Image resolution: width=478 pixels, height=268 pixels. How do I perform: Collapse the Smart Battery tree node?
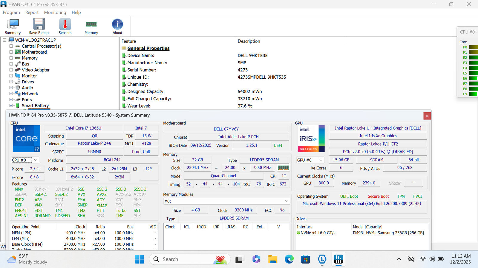[11, 106]
